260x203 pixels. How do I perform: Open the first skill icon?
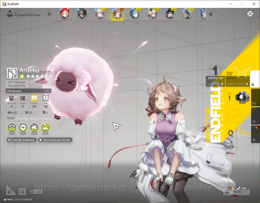(x=12, y=127)
